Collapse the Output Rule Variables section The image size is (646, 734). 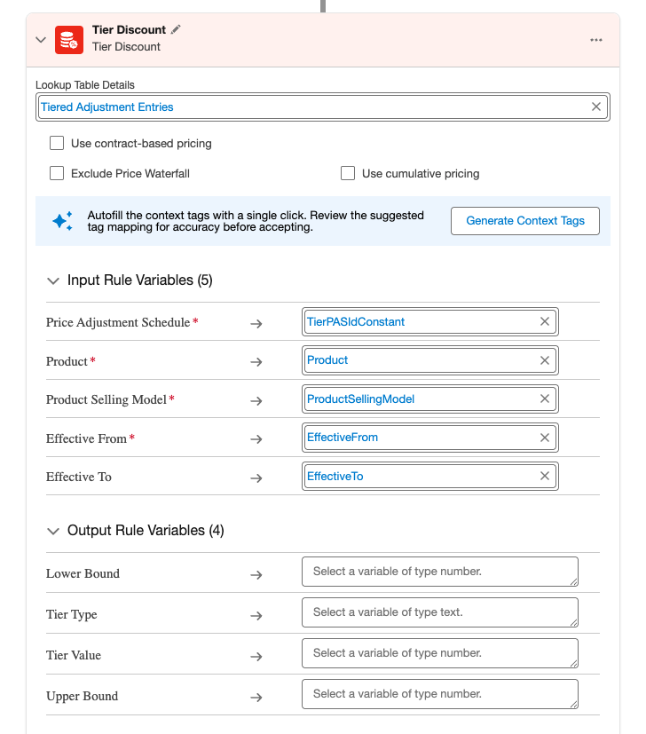(x=53, y=531)
